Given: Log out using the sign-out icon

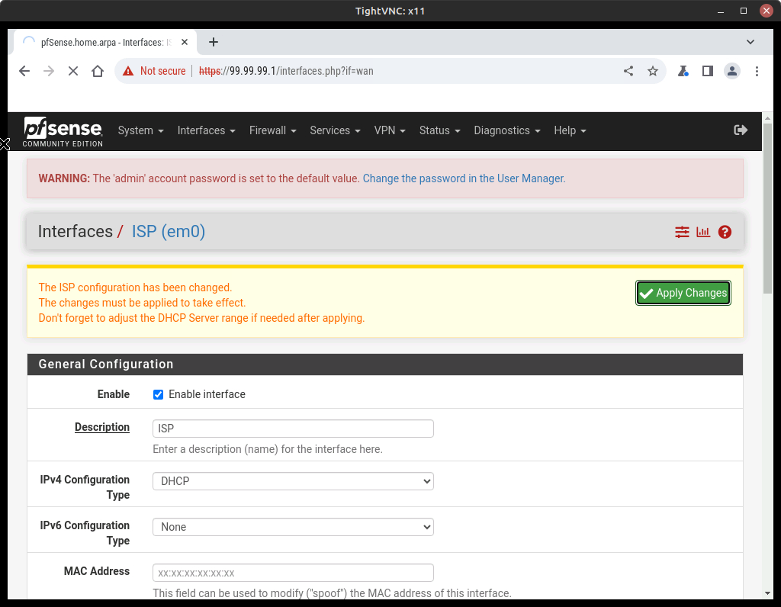Looking at the screenshot, I should [741, 130].
